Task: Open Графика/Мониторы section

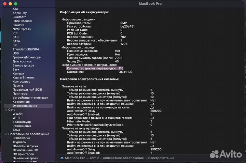Action: coord(27,57)
